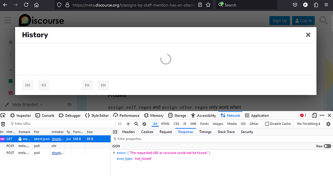The width and height of the screenshot is (333, 176).
Task: Click the Log In button
Action: [x=303, y=21]
